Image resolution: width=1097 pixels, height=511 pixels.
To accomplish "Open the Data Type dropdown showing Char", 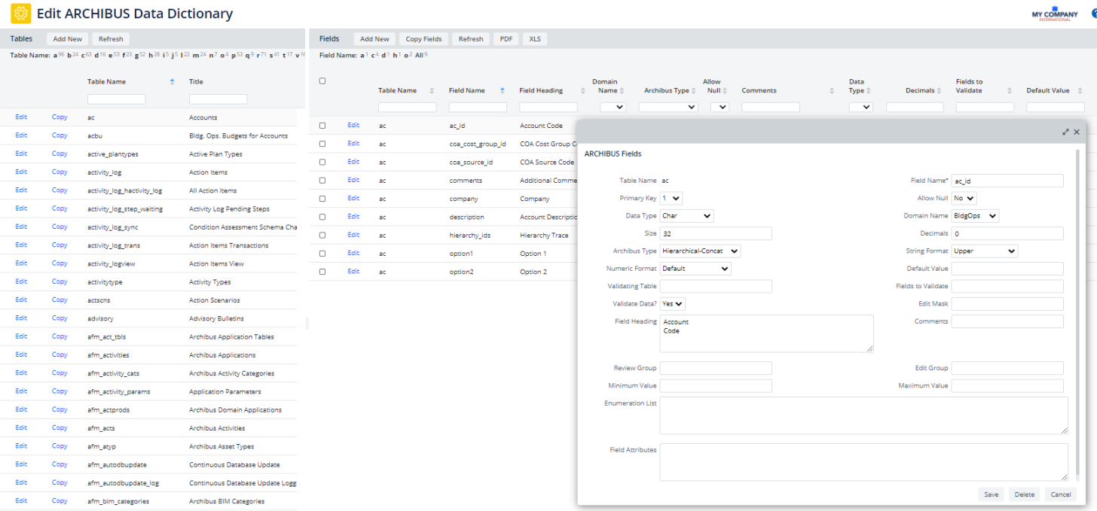I will 686,216.
